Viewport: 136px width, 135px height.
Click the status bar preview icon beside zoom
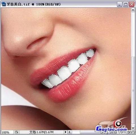point(16,132)
